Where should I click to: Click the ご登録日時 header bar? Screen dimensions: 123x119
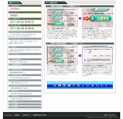click(x=25, y=19)
